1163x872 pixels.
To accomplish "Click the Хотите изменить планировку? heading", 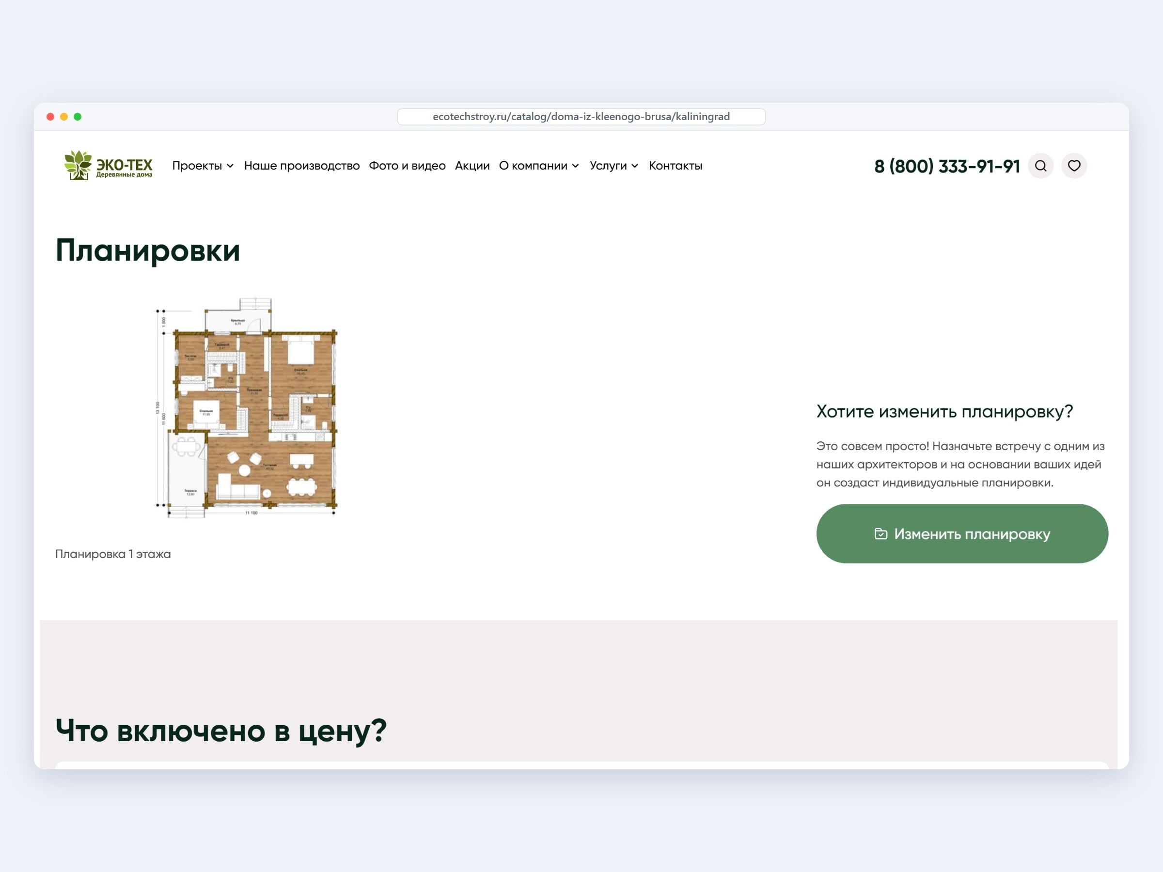I will [x=944, y=412].
